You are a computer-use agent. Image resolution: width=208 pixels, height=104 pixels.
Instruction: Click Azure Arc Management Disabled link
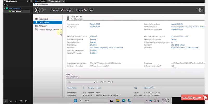(93, 50)
